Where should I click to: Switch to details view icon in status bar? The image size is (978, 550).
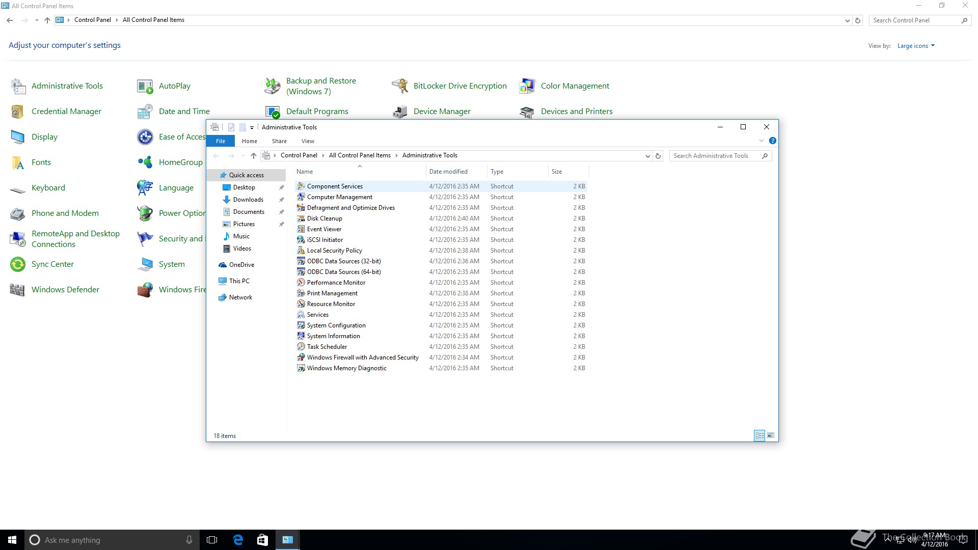[x=759, y=435]
